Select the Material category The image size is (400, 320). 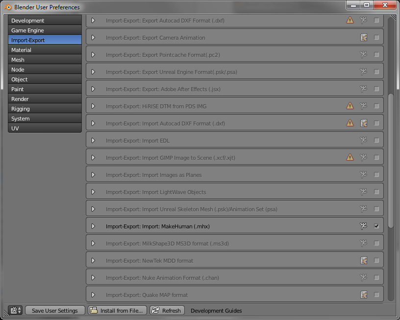tap(45, 49)
